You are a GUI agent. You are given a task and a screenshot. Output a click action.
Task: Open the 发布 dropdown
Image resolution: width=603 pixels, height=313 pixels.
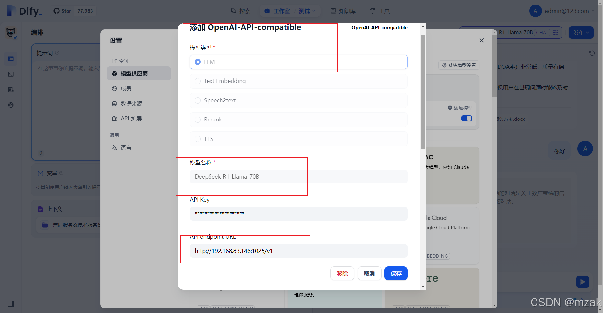581,33
